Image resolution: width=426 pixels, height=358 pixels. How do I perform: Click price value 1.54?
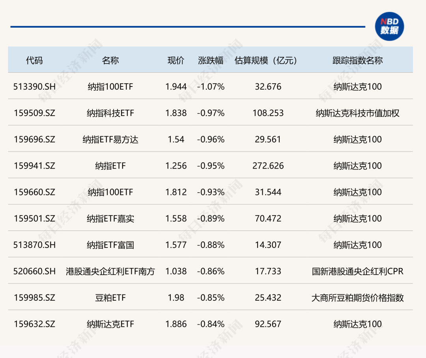coord(176,139)
